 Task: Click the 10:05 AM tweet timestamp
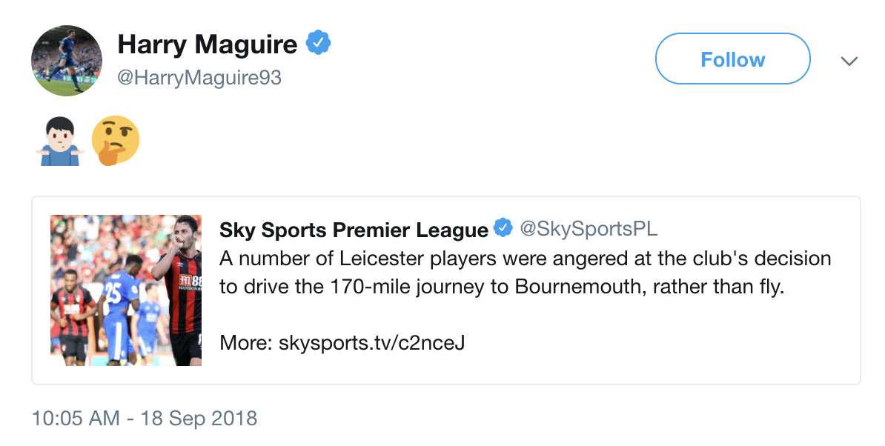pyautogui.click(x=76, y=418)
